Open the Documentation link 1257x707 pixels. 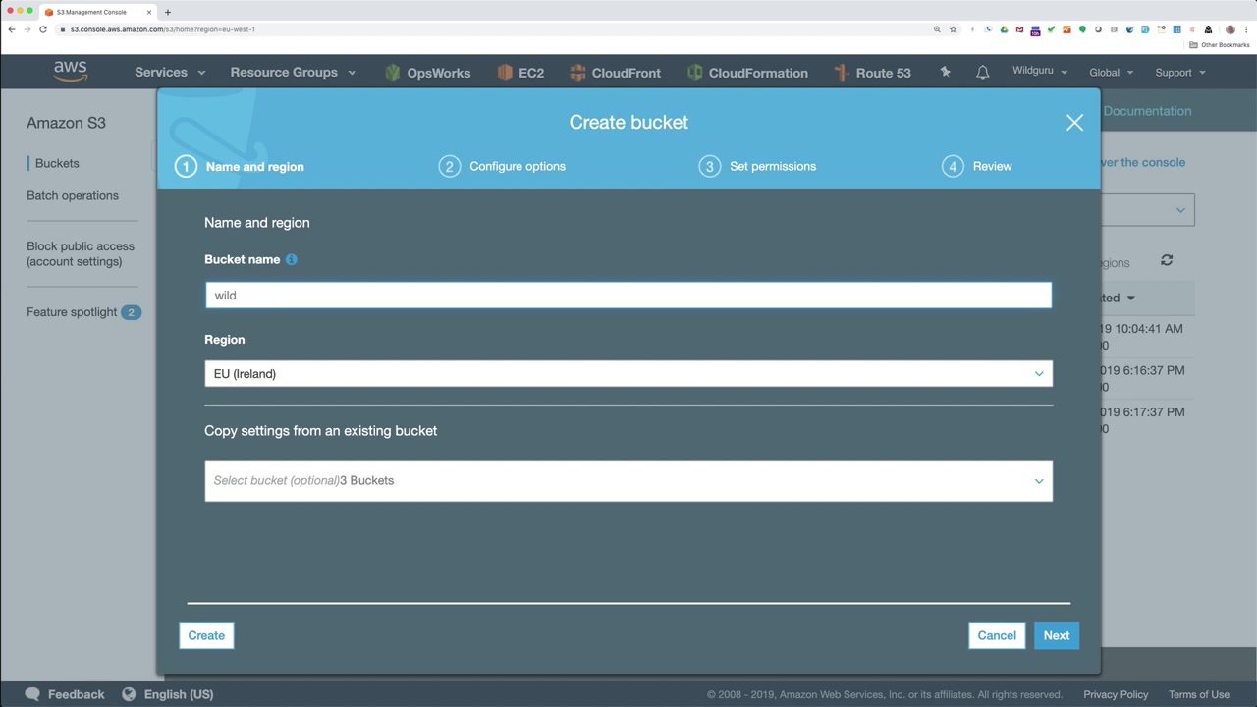pyautogui.click(x=1147, y=111)
